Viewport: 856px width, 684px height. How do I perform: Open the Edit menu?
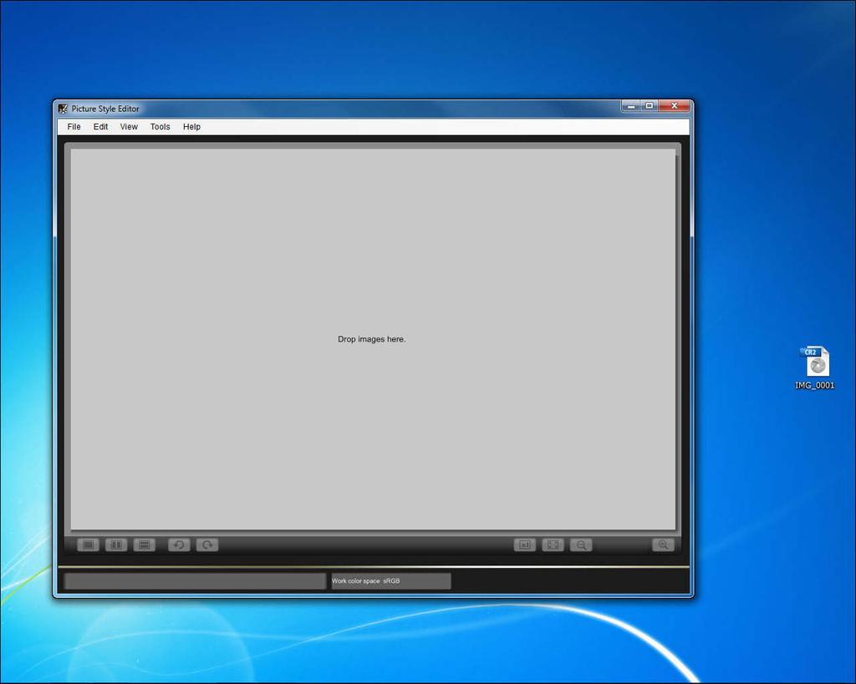pos(100,127)
